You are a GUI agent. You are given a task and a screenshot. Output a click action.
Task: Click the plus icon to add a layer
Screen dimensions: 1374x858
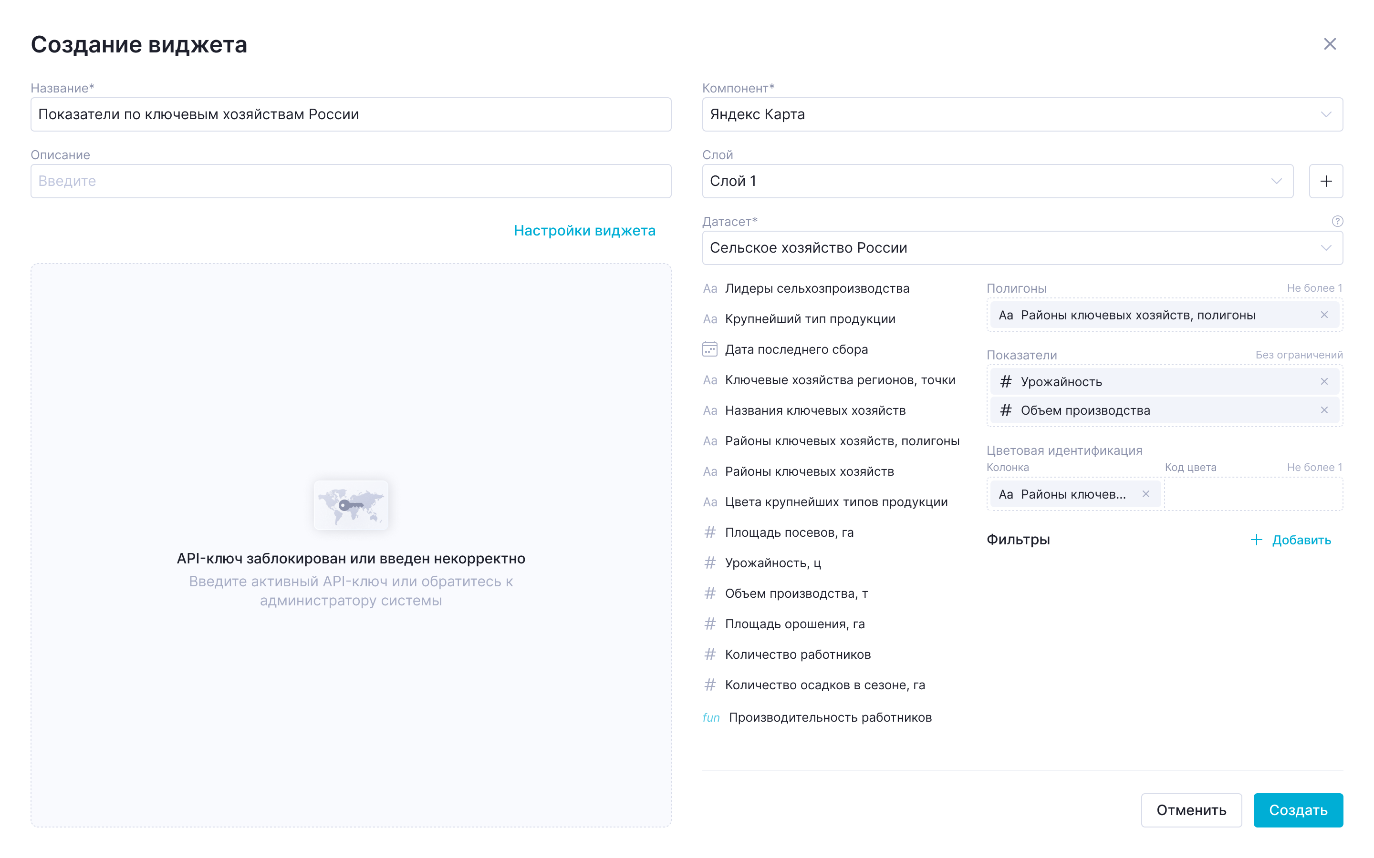click(x=1325, y=181)
